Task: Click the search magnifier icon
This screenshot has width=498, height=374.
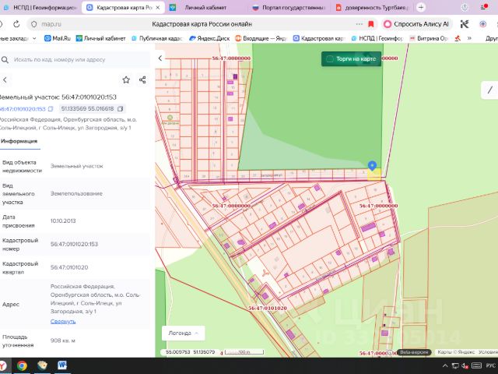Action: pyautogui.click(x=5, y=60)
